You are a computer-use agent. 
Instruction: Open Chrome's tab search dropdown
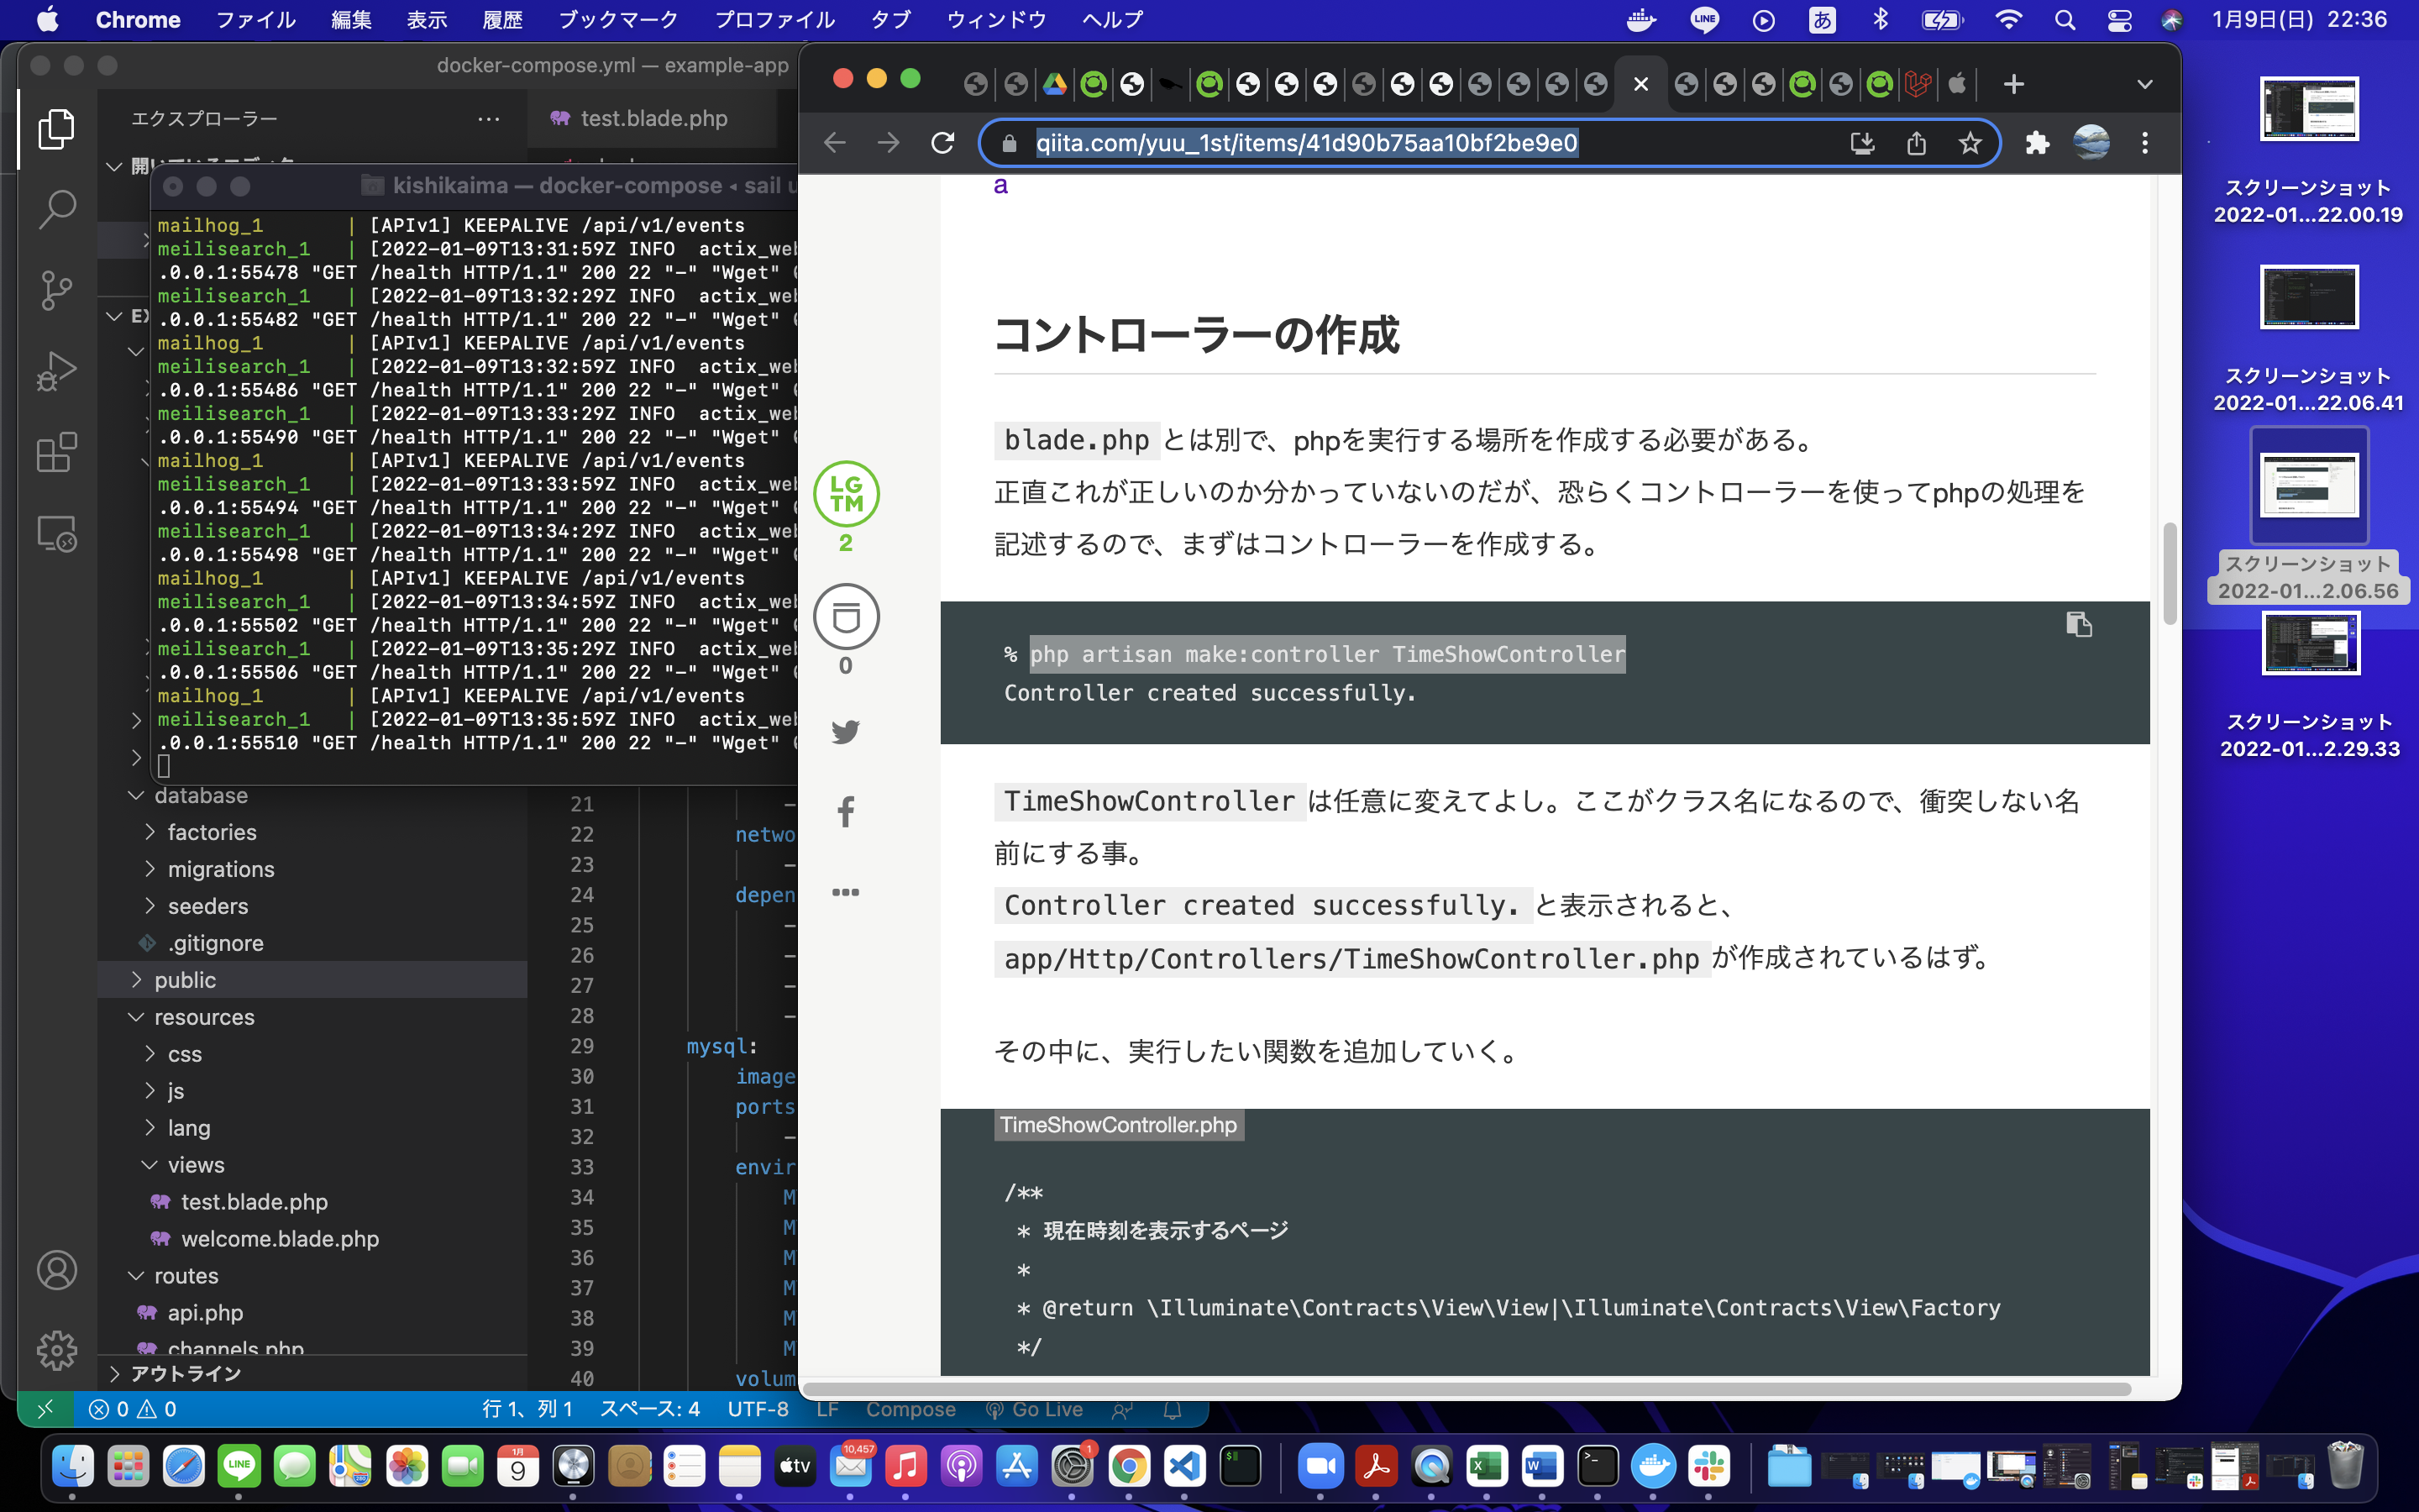2146,84
